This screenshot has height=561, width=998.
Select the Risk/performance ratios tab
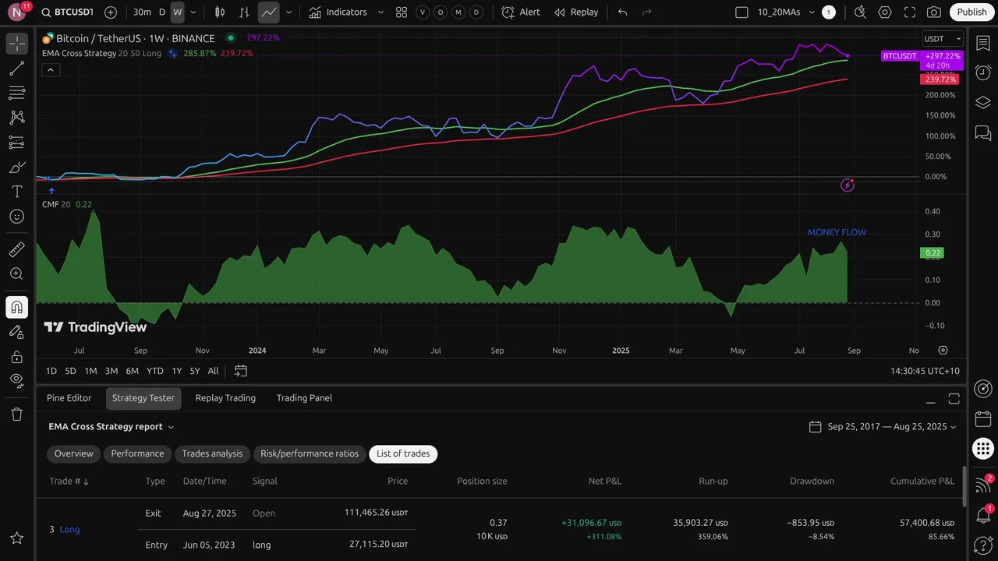(x=310, y=453)
